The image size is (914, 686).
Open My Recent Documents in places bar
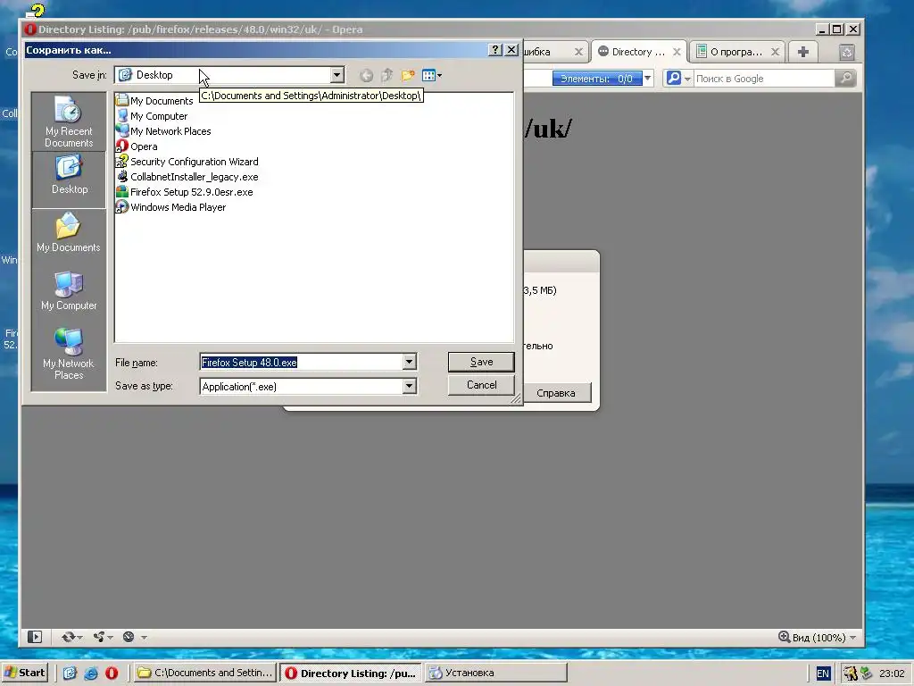tap(69, 121)
